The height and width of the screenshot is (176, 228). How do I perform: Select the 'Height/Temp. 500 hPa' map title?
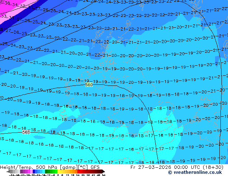pyautogui.click(x=29, y=167)
